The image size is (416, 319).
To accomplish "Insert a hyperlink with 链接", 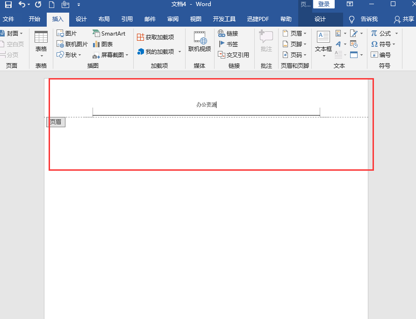I will (x=228, y=33).
